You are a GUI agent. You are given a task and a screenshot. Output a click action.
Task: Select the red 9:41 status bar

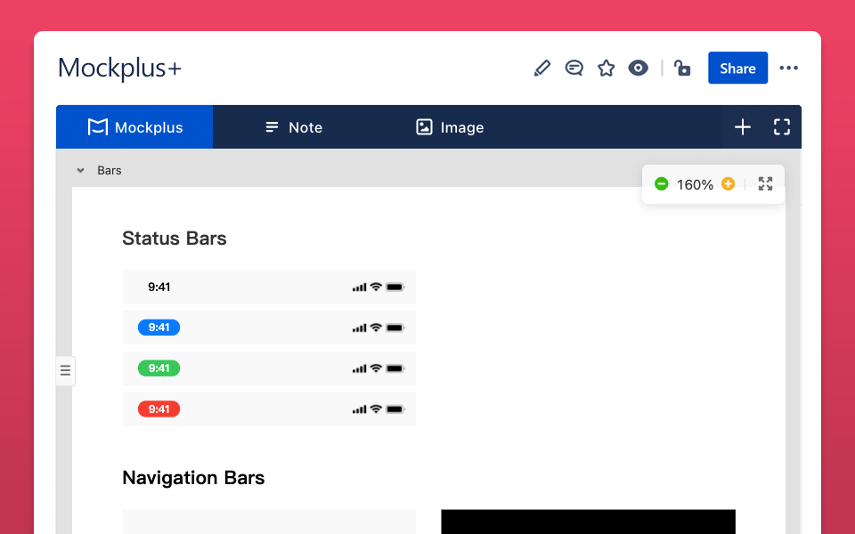click(x=269, y=409)
